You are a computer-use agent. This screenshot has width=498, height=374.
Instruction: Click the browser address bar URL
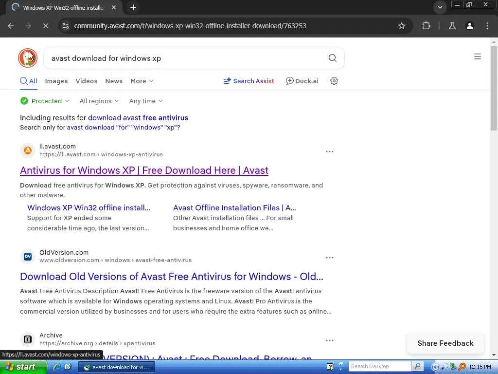coord(190,26)
